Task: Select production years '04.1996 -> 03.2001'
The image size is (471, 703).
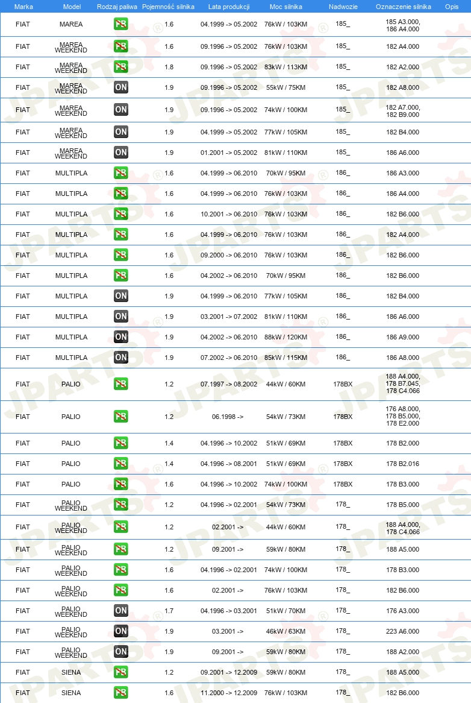Action: 229,611
